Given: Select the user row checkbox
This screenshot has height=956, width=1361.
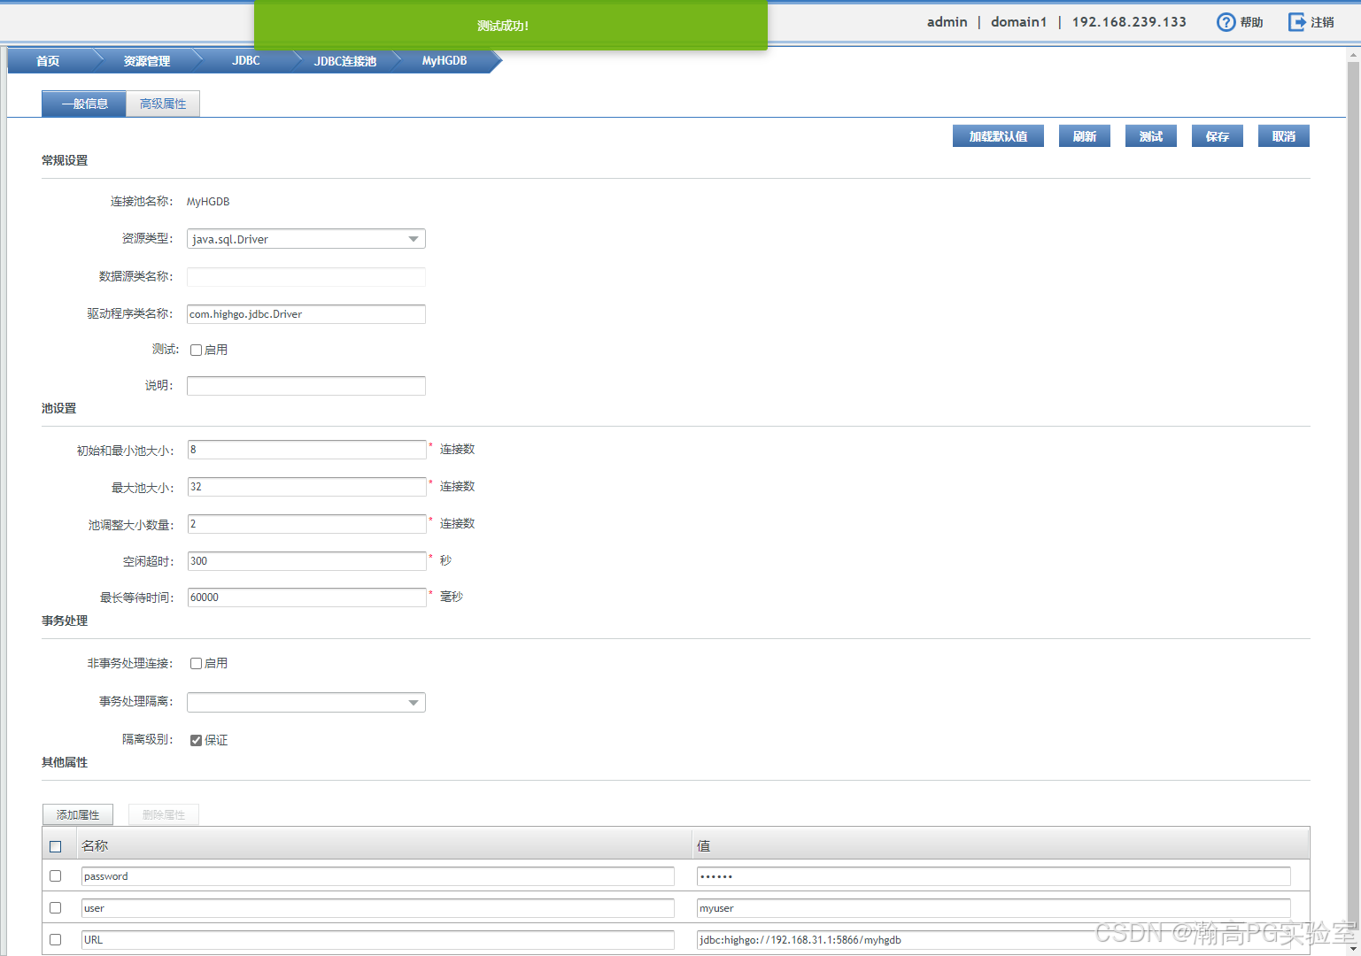Looking at the screenshot, I should (x=56, y=907).
